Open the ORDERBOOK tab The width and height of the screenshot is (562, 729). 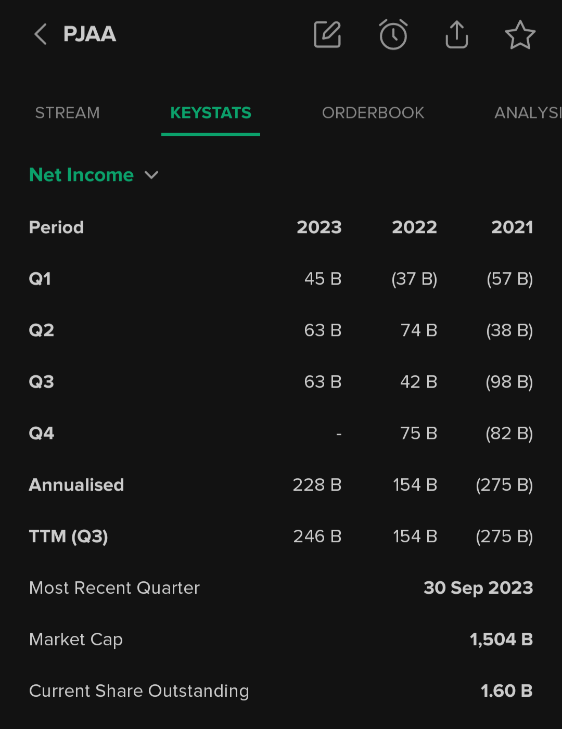point(373,113)
